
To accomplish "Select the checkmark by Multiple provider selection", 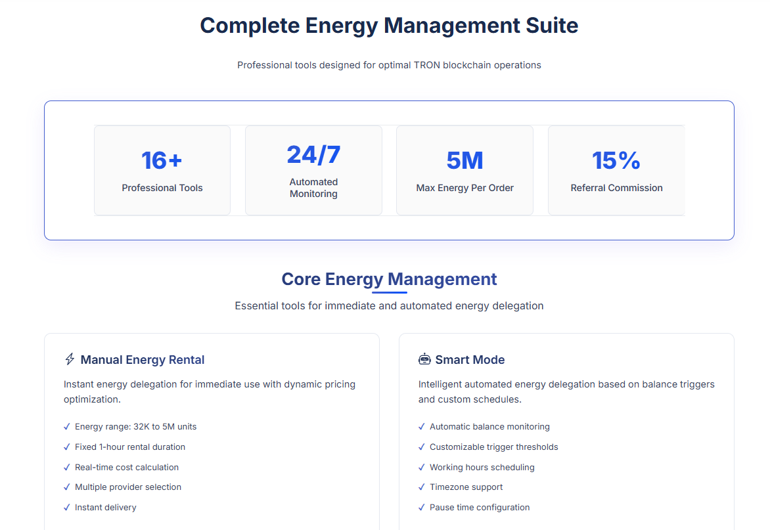I will 67,487.
